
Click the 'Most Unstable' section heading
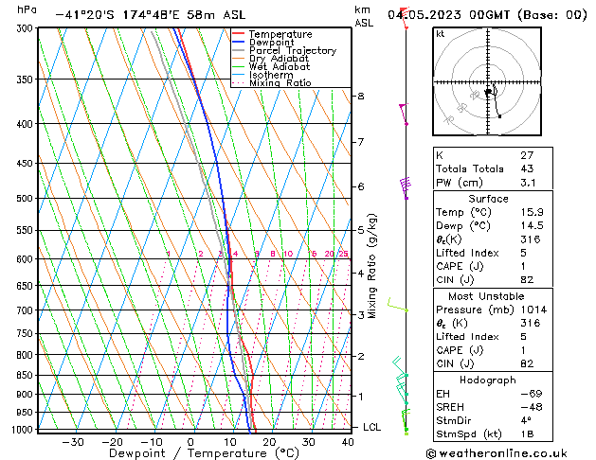[486, 296]
